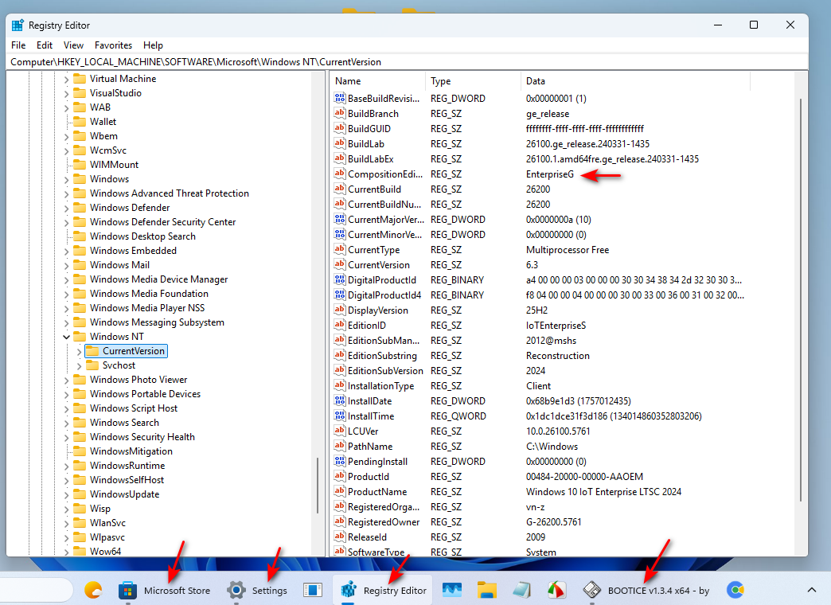Click the InstallTime QWORD value icon
831x605 pixels.
pyautogui.click(x=340, y=416)
